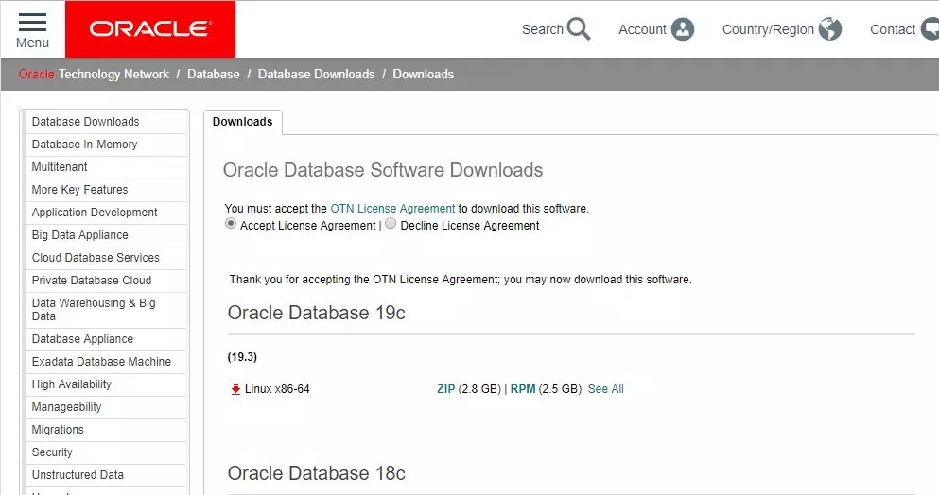Open the hamburger Menu icon

32,23
